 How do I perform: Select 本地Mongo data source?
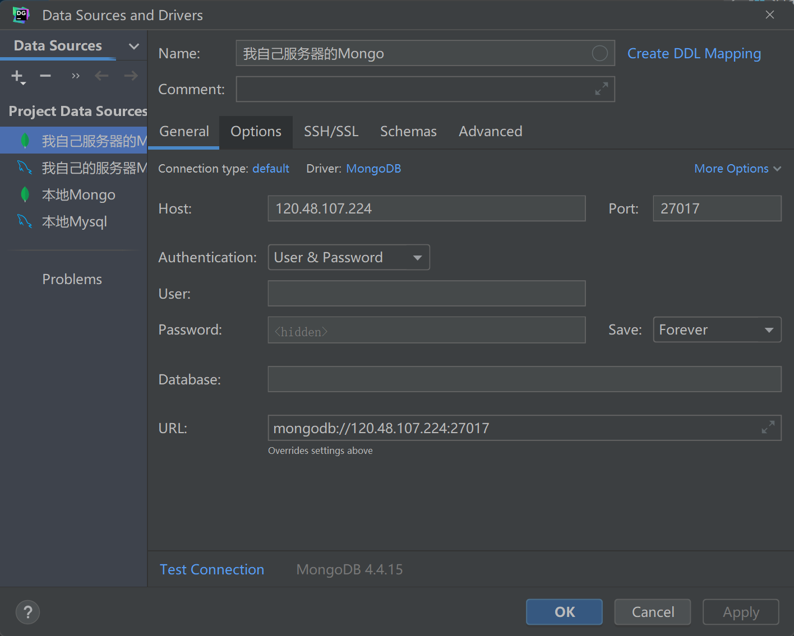[73, 194]
